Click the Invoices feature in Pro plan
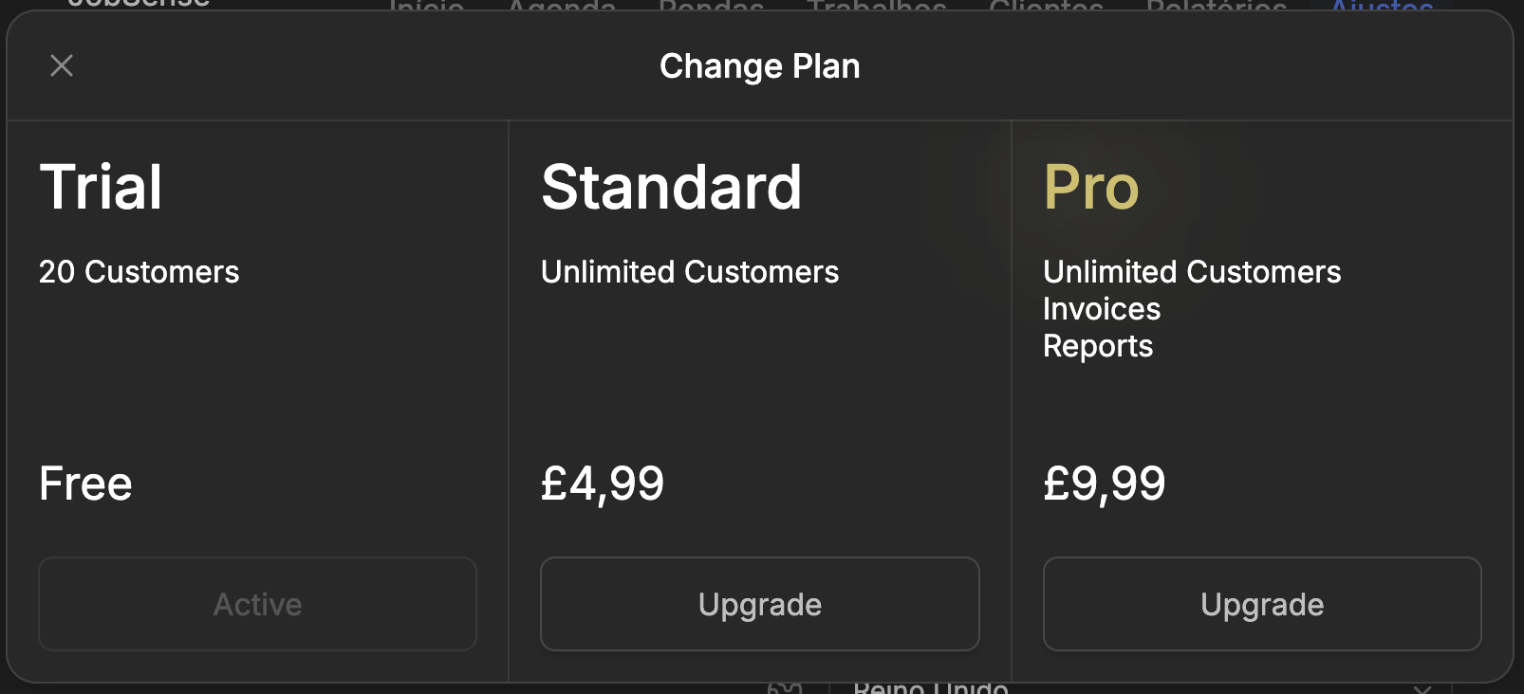The height and width of the screenshot is (694, 1524). pos(1101,309)
